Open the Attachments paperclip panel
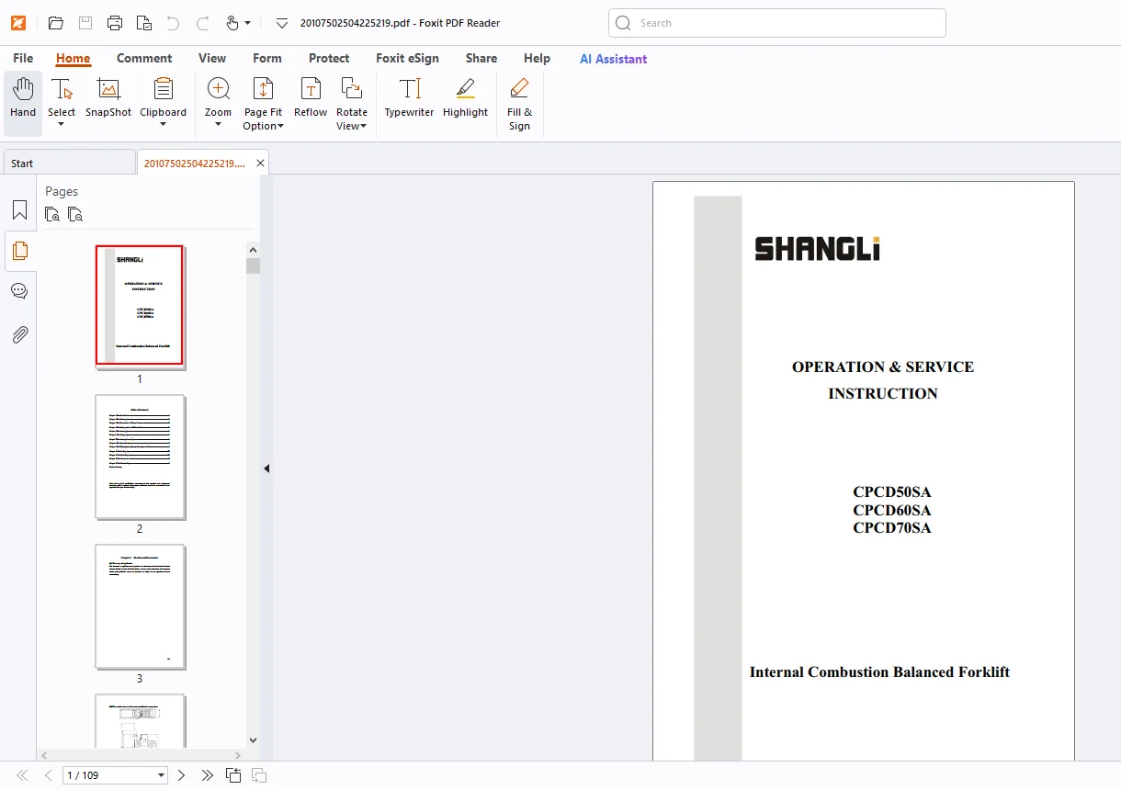 (19, 334)
